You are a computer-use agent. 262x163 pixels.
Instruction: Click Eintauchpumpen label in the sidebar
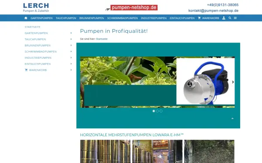[38, 64]
